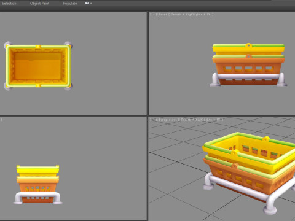Select the orange basket in the Front viewport

tap(248, 70)
